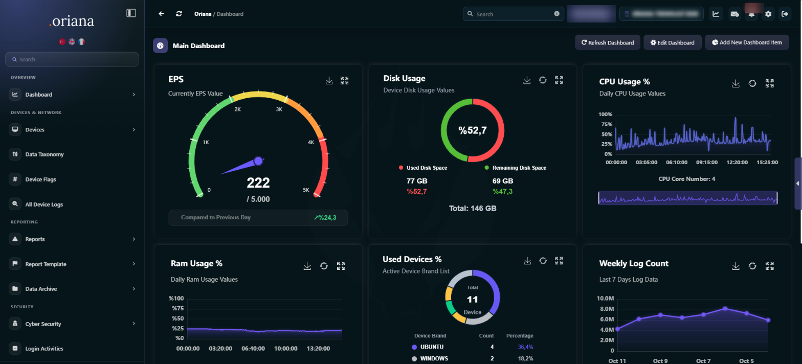Refresh the Ram Usage % widget
This screenshot has width=802, height=364.
click(x=324, y=266)
